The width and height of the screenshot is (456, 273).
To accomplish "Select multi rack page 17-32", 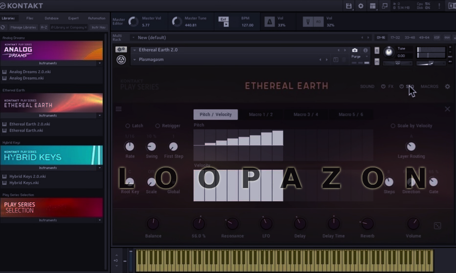I will (x=395, y=38).
